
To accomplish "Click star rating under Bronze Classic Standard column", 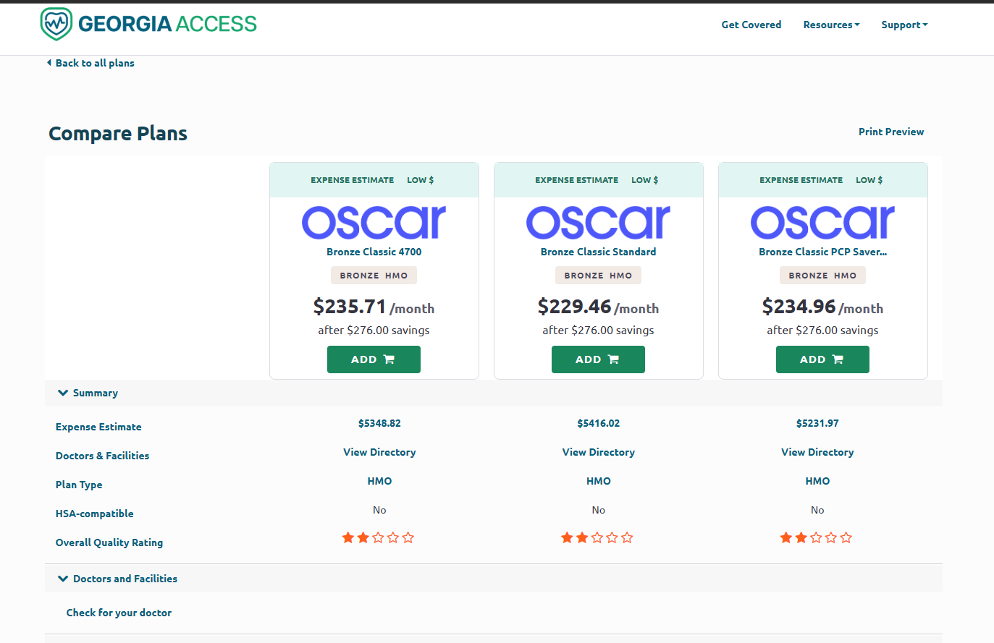I will [x=597, y=537].
